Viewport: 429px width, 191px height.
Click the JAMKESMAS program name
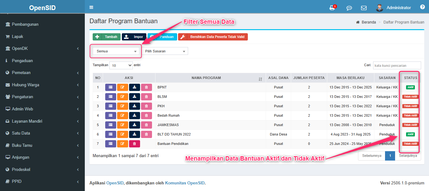[168, 125]
